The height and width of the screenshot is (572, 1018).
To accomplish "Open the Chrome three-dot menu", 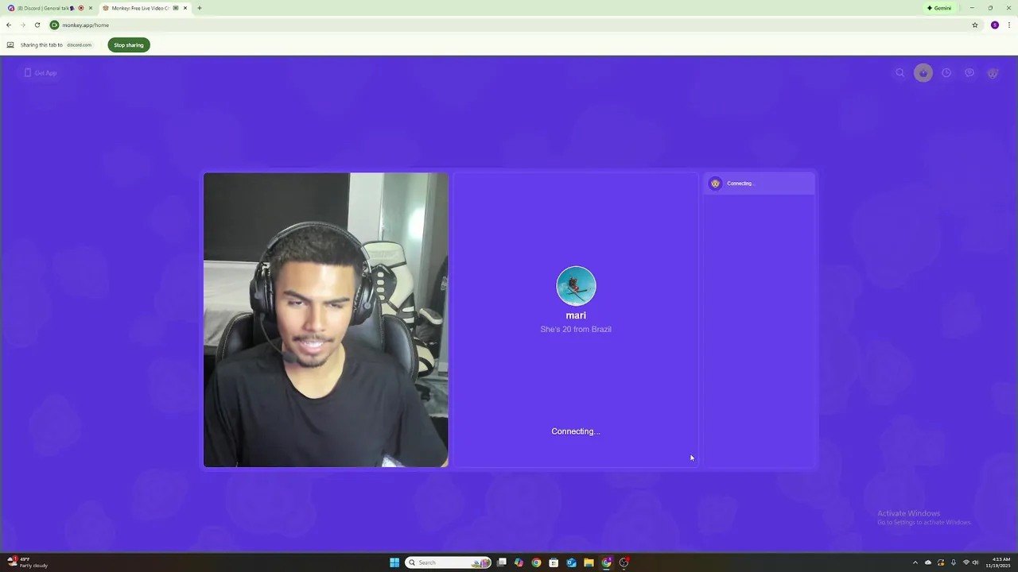I will coord(1009,25).
